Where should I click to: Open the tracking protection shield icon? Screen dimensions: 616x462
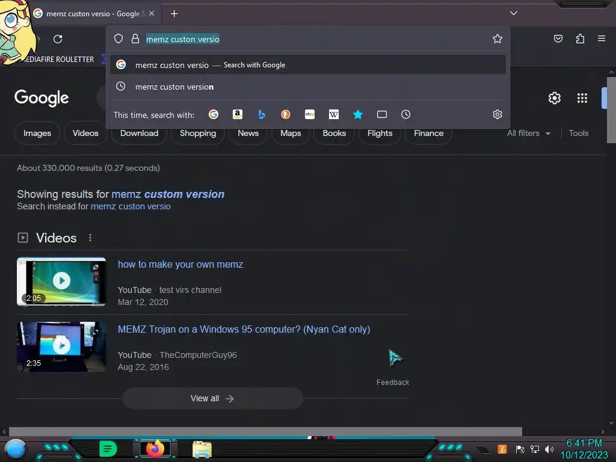click(119, 38)
